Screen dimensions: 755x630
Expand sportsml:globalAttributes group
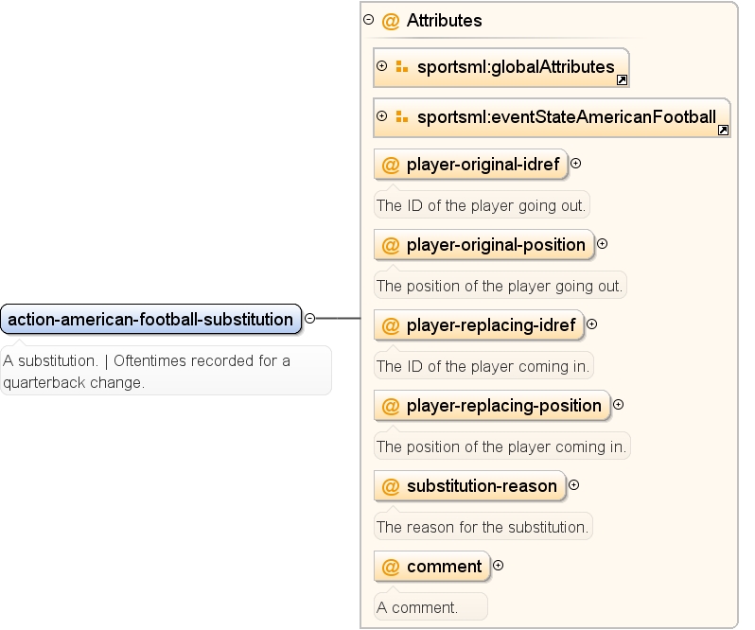(x=382, y=66)
